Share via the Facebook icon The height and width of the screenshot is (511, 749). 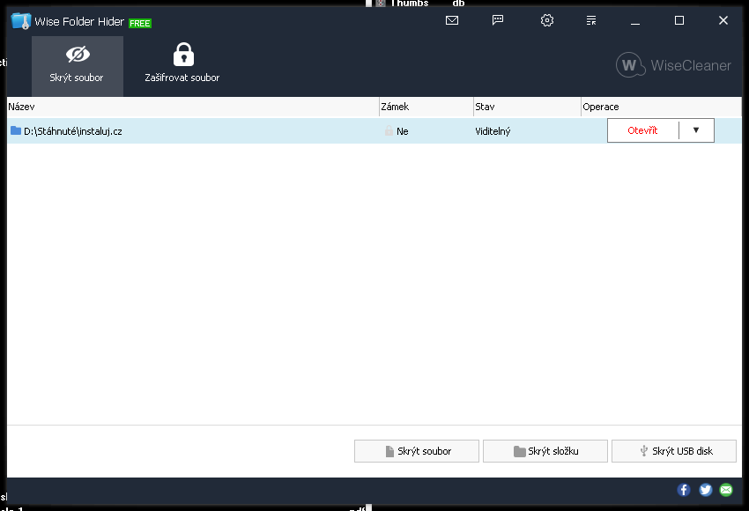click(684, 490)
